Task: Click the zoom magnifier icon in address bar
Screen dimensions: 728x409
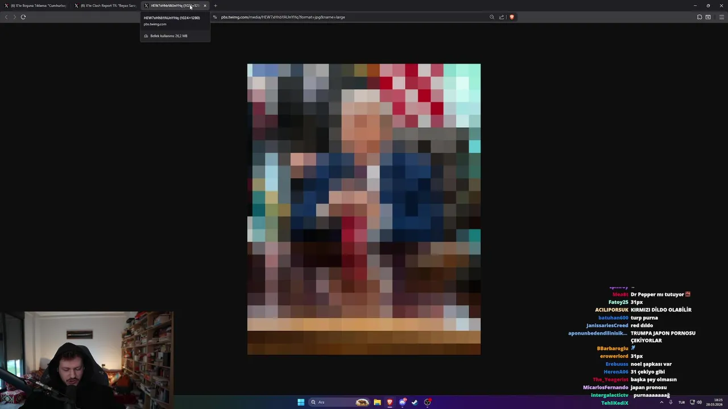Action: point(492,17)
